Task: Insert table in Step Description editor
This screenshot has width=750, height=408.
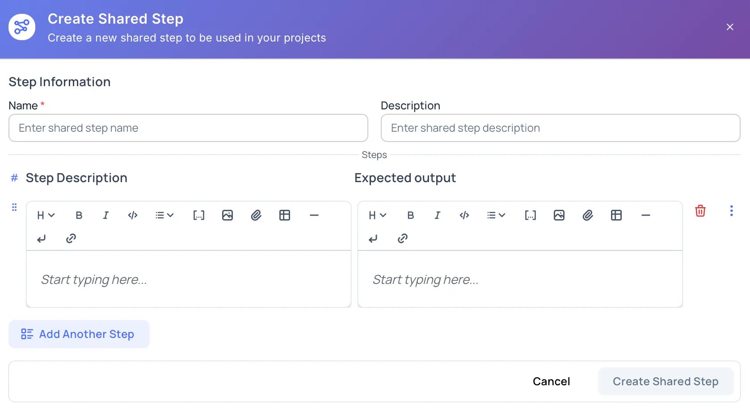Action: click(x=285, y=215)
